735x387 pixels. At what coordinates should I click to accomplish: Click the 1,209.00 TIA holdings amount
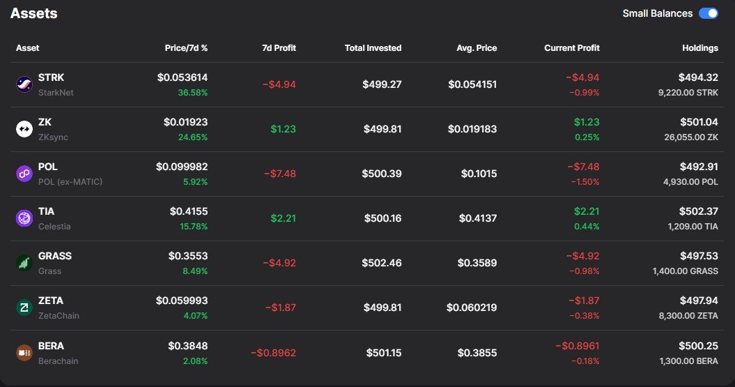(693, 226)
